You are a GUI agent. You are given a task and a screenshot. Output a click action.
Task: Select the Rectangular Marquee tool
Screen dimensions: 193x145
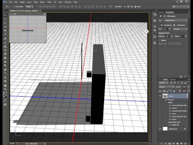click(5, 19)
